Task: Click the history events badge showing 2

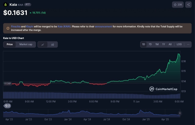Action: click(x=7, y=106)
